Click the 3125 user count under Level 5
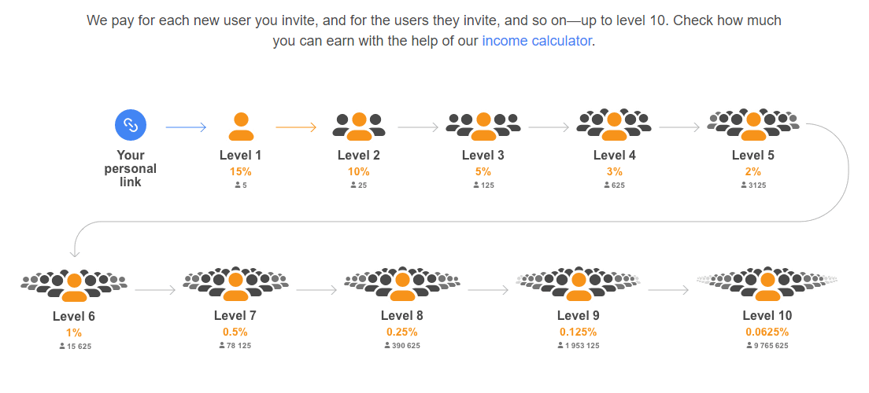869x393 pixels. [x=753, y=185]
